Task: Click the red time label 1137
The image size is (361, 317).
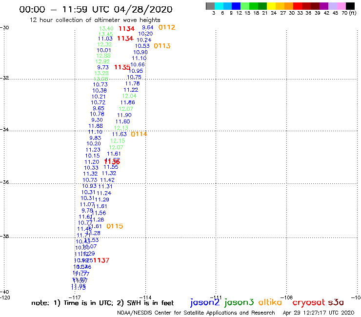Action: click(101, 260)
